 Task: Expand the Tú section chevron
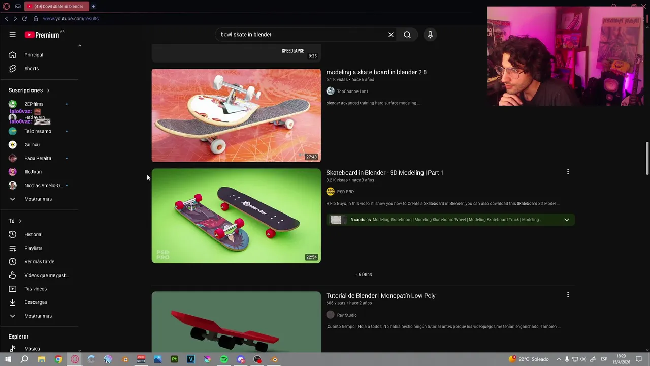pyautogui.click(x=20, y=221)
